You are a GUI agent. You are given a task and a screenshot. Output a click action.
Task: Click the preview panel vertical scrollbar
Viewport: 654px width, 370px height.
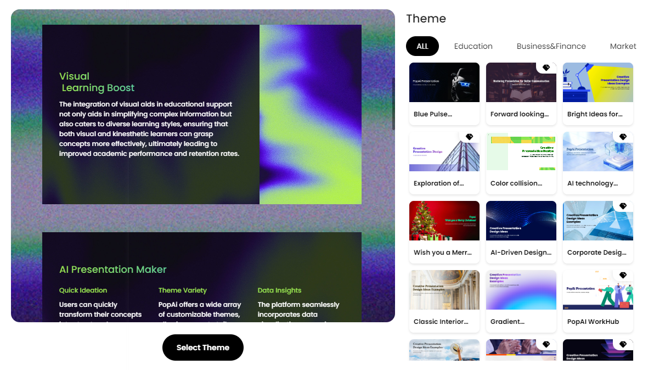click(393, 103)
